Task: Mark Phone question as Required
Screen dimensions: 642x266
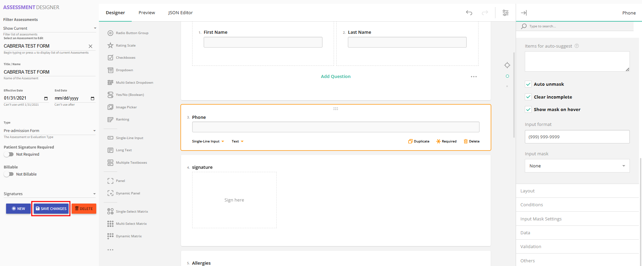Action: coord(446,141)
